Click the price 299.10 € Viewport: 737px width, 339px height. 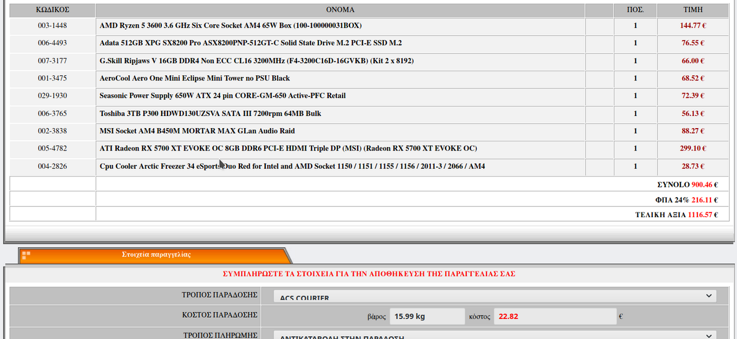693,149
